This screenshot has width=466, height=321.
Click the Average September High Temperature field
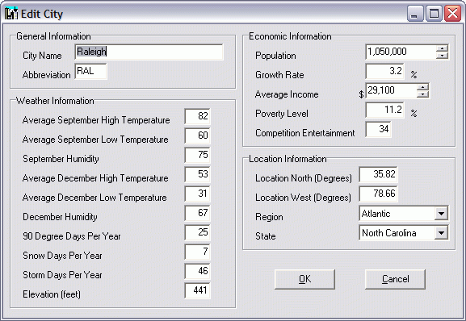click(x=197, y=116)
